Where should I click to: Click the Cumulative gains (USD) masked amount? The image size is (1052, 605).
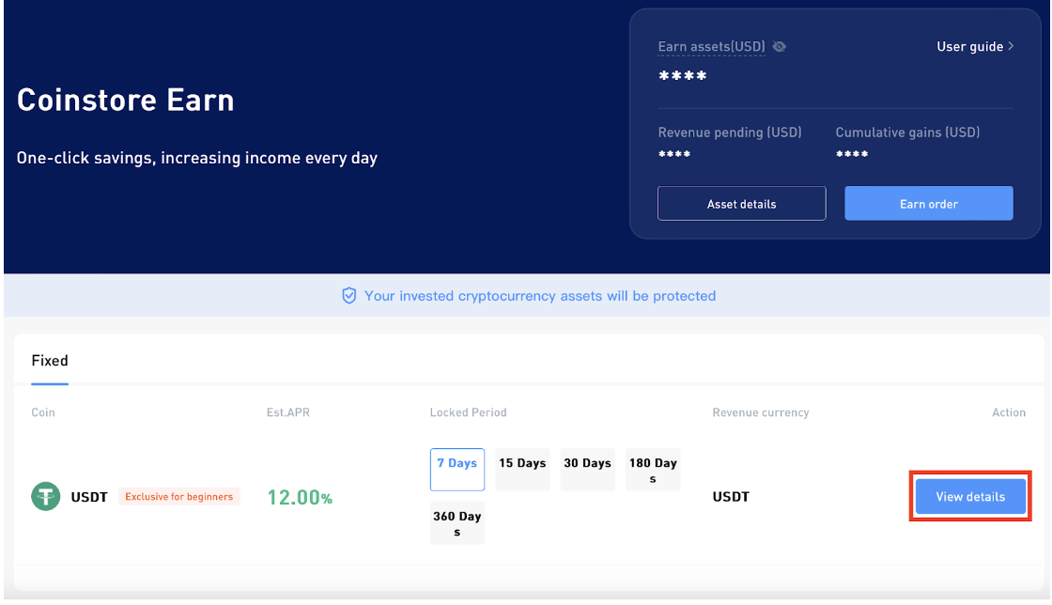click(851, 153)
